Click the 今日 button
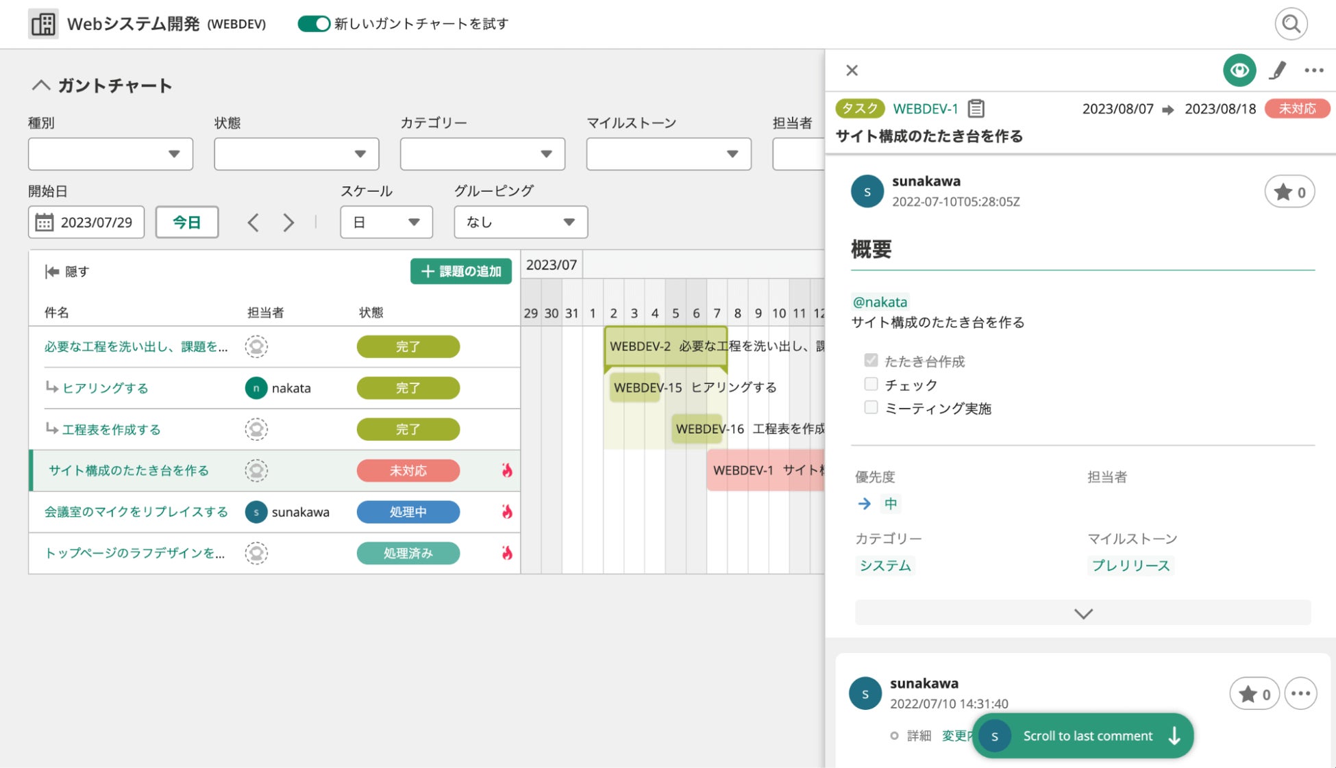The width and height of the screenshot is (1336, 768). coord(186,222)
